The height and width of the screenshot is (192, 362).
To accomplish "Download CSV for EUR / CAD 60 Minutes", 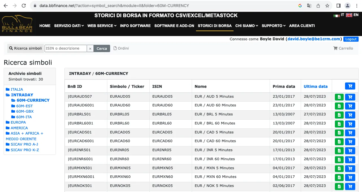I will coord(339,142).
